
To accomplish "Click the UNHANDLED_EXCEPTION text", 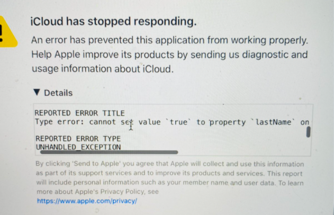I will (79, 147).
